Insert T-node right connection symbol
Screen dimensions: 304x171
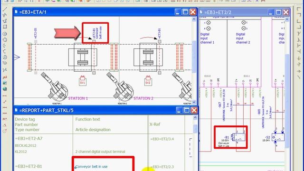[x=299, y=46]
